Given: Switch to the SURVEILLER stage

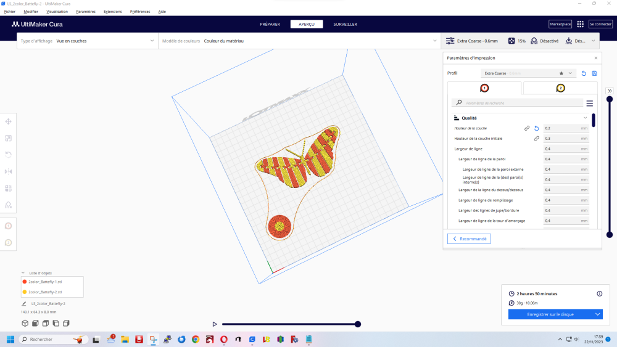Looking at the screenshot, I should (345, 25).
